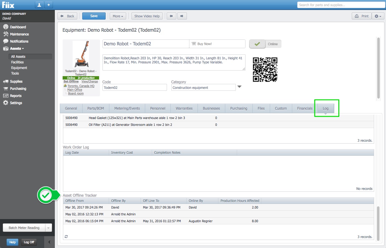386x248 pixels.
Task: Open Dashboard from the sidebar
Action: [18, 27]
